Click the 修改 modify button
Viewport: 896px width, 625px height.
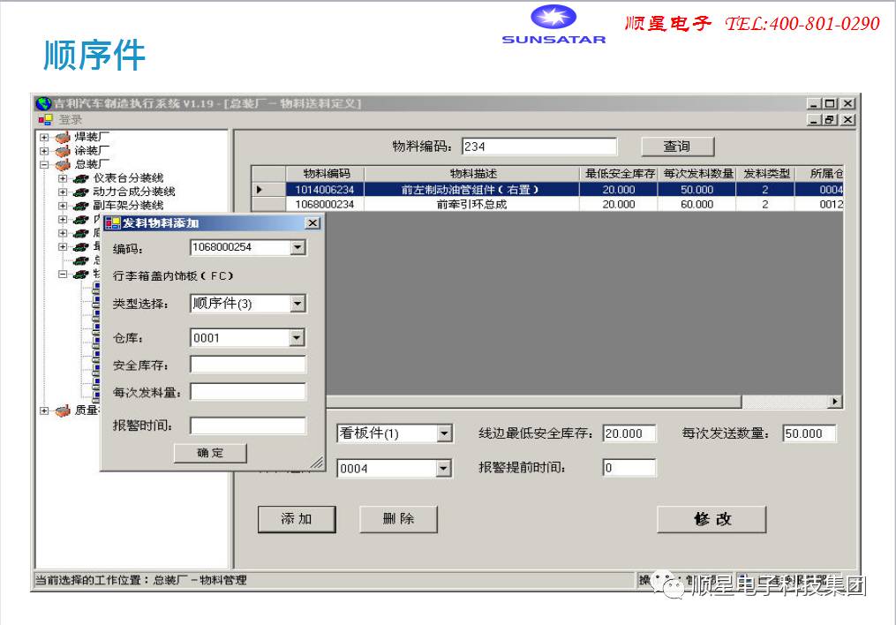(x=712, y=519)
